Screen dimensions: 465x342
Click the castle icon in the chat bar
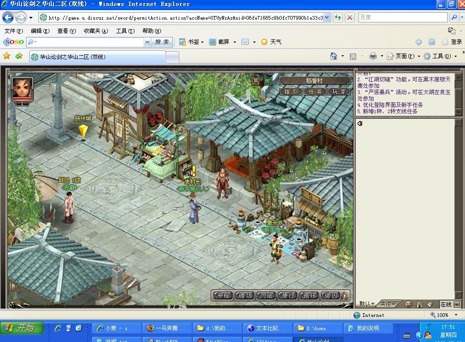click(419, 304)
